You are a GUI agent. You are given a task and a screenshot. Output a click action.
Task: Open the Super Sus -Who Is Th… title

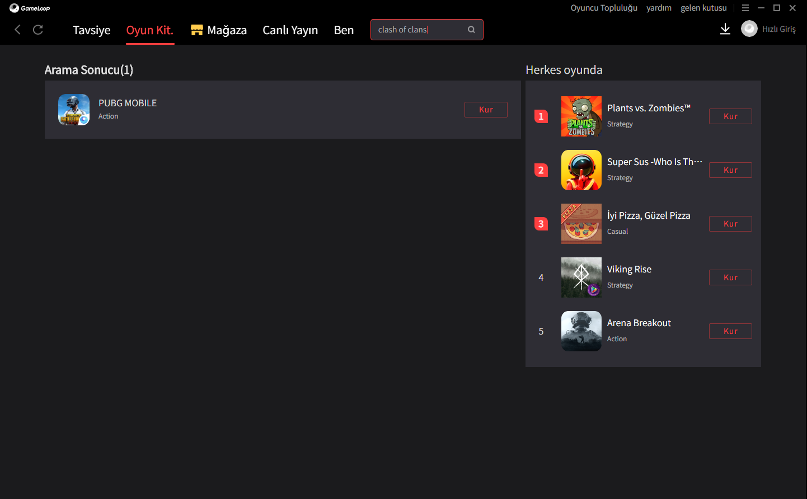click(655, 162)
